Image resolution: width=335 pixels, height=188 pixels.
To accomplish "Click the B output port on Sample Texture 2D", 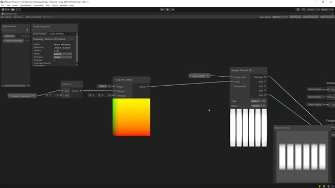I will point(265,90).
